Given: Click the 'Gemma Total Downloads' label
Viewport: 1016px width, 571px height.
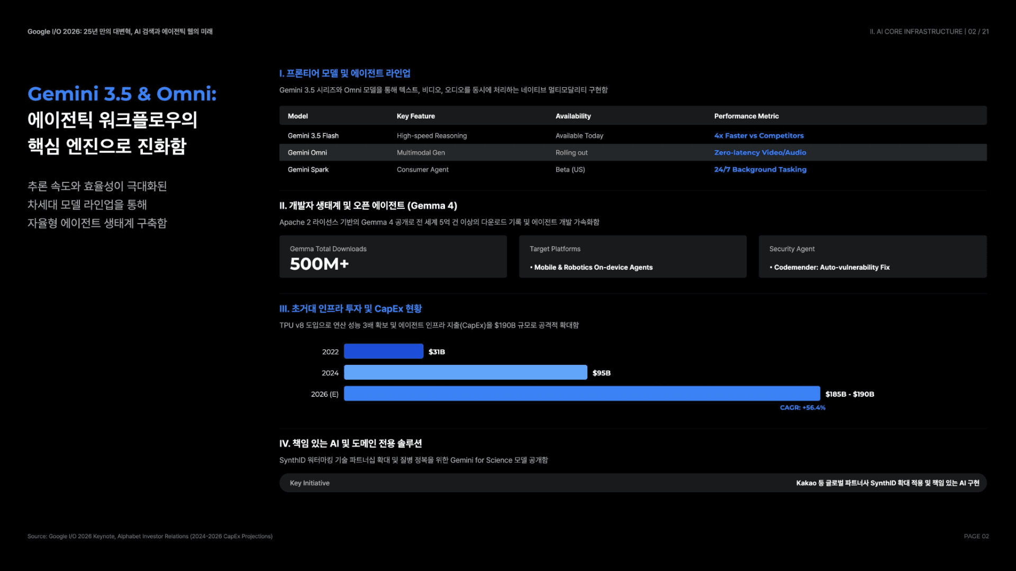Looking at the screenshot, I should pos(328,249).
